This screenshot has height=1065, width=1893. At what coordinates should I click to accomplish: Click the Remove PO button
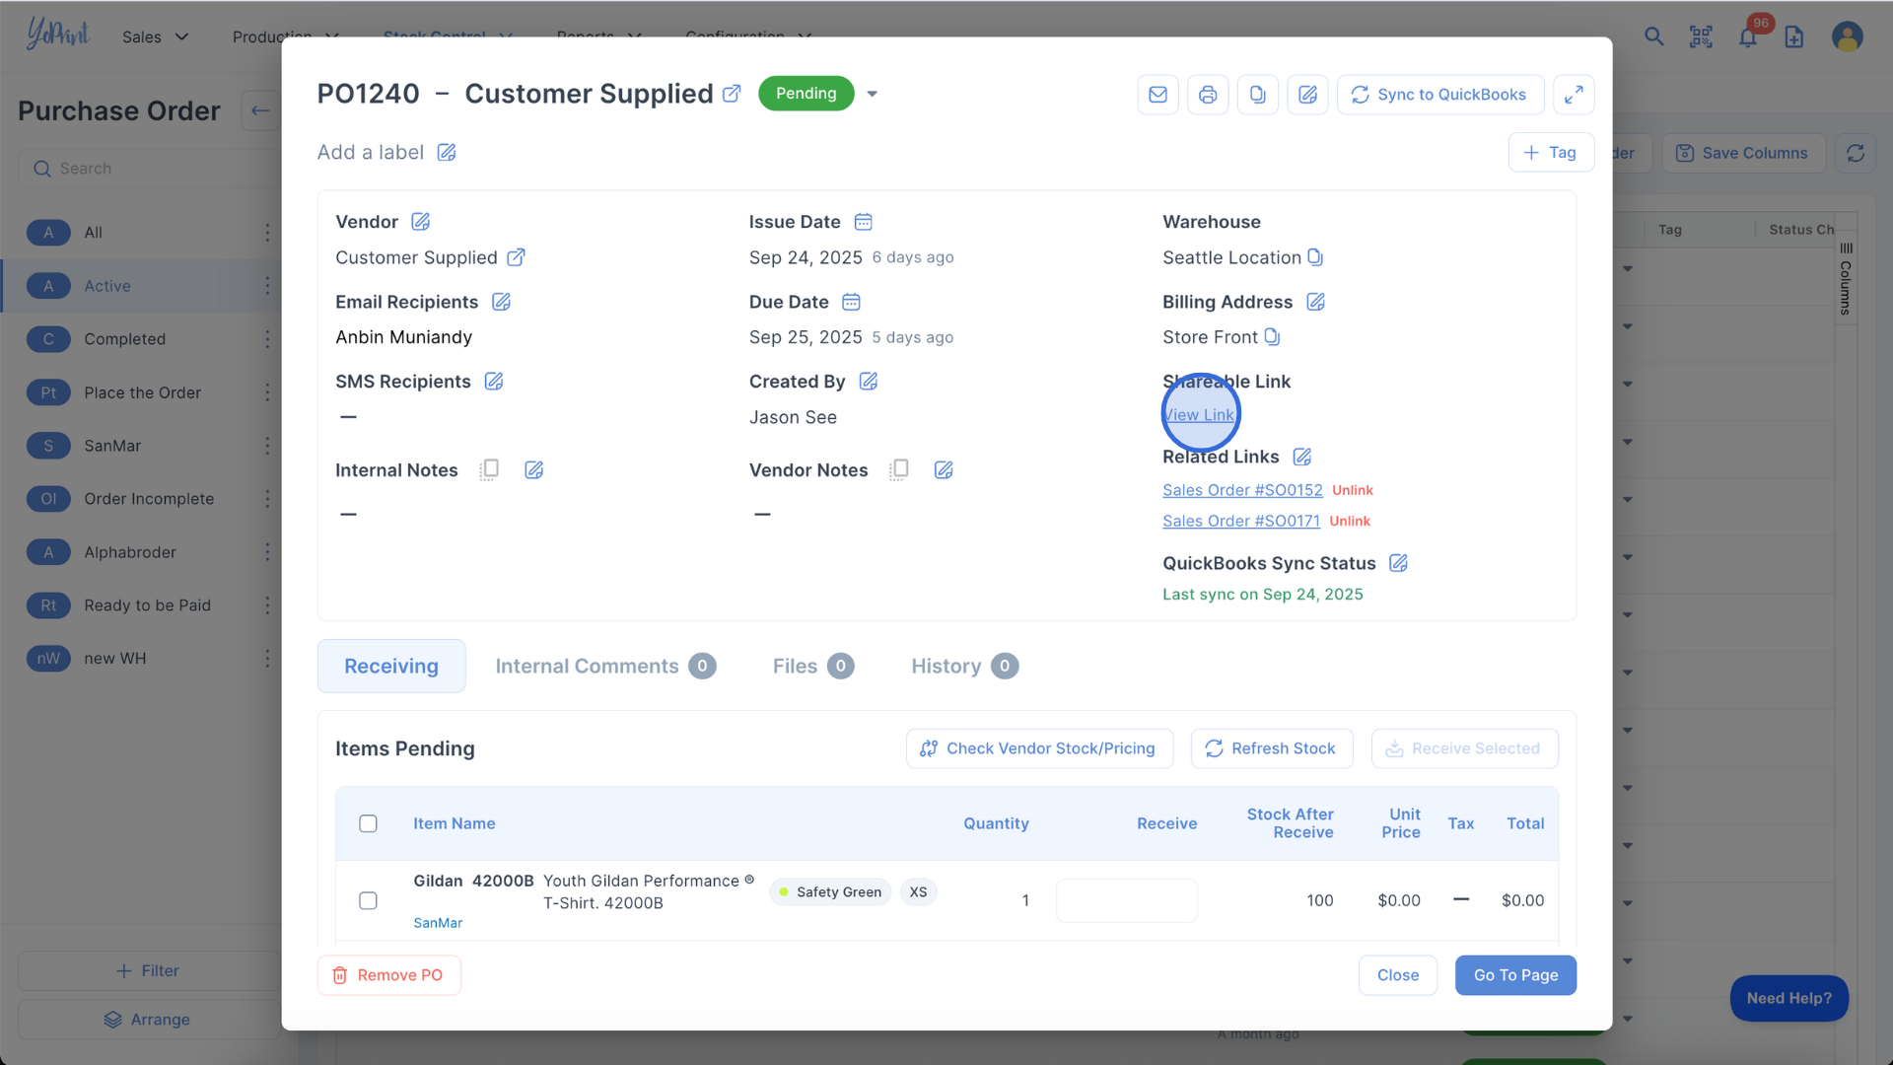388,975
